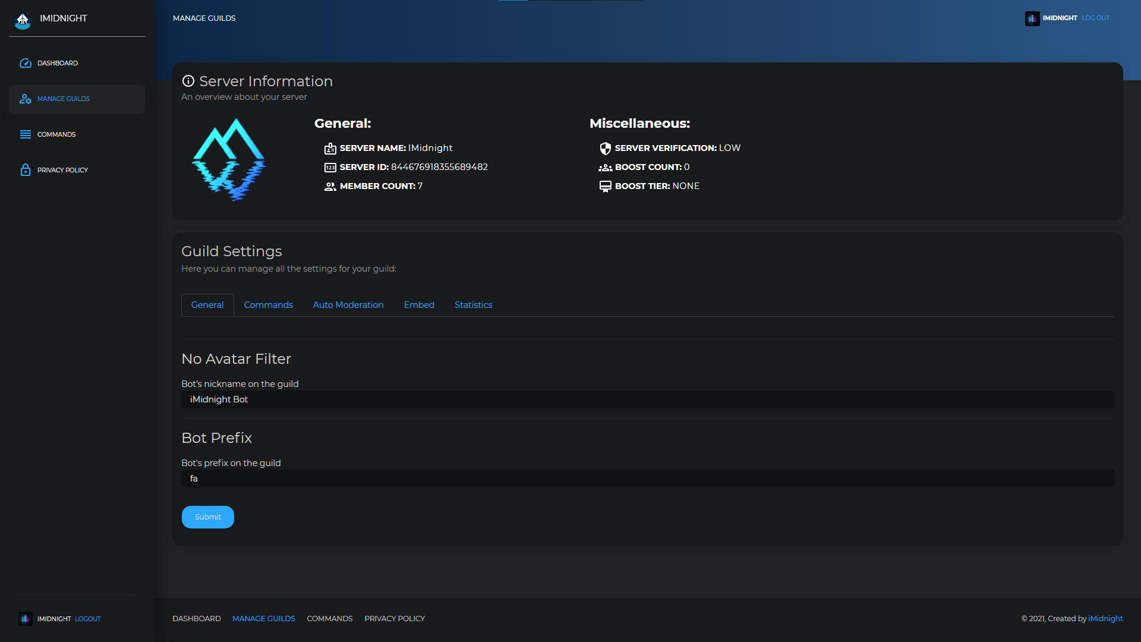Click the IMIDNIGHT username at the sidebar bottom
The height and width of the screenshot is (642, 1141).
[x=54, y=619]
